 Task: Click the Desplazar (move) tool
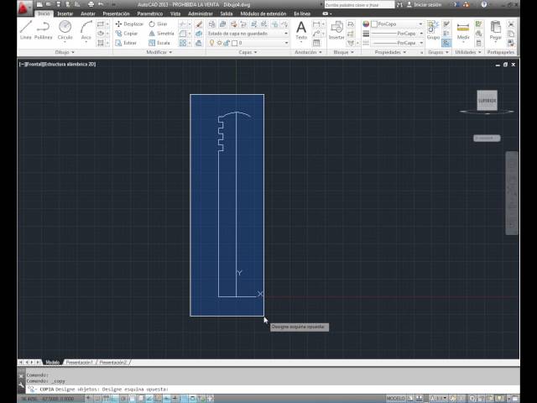pos(129,24)
